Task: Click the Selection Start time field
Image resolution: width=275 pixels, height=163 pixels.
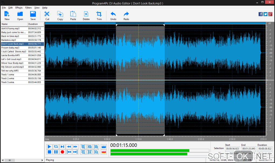Action: click(x=232, y=148)
